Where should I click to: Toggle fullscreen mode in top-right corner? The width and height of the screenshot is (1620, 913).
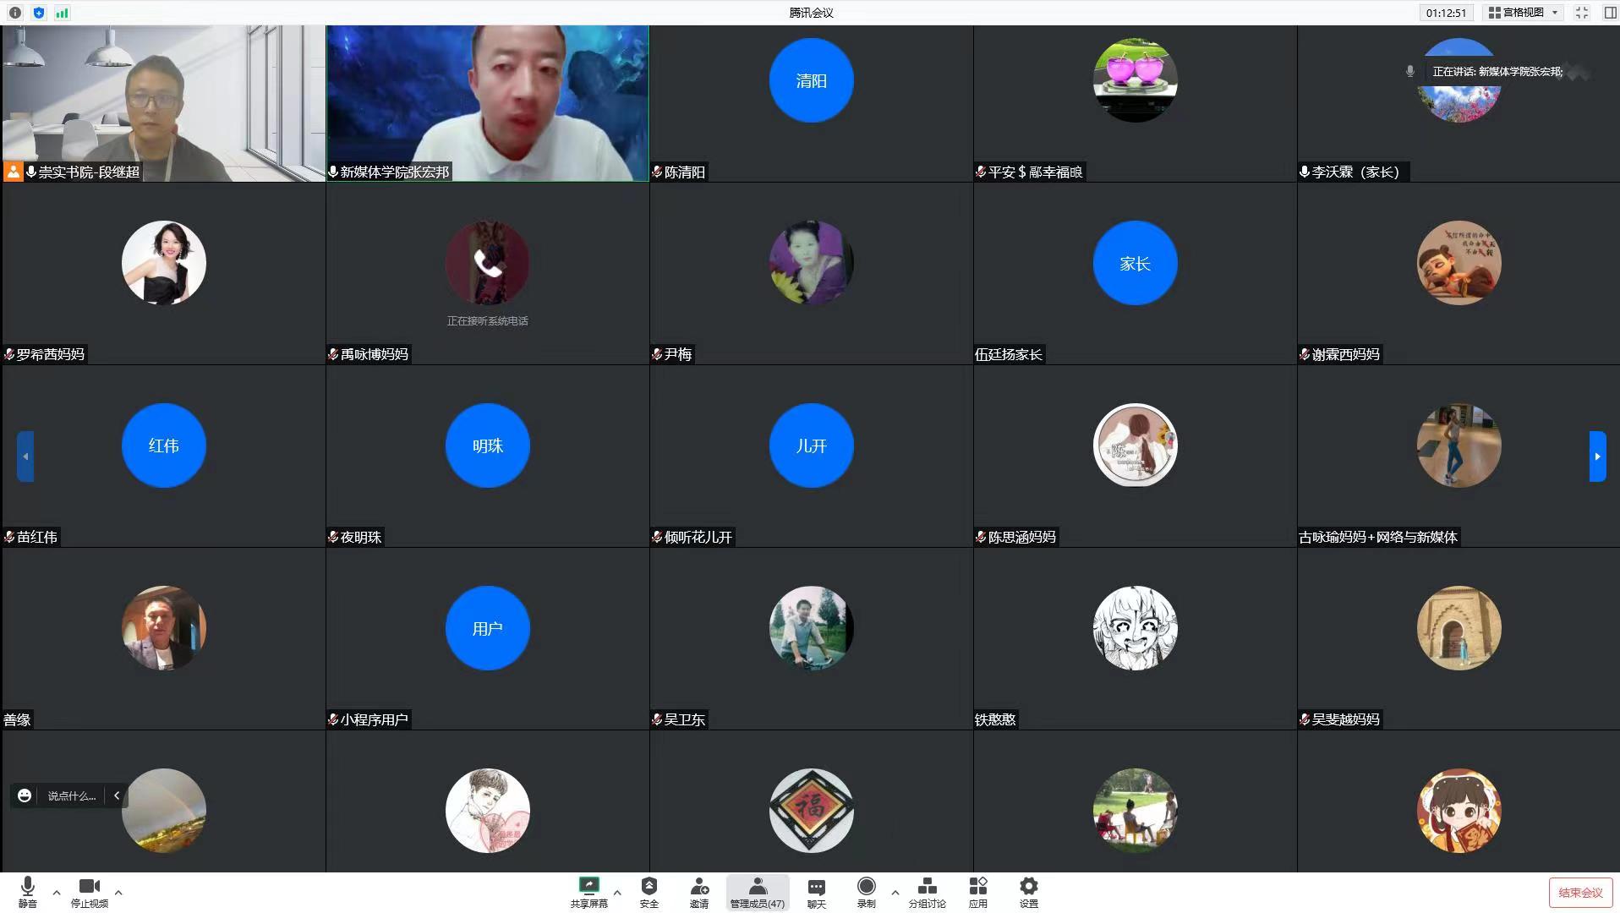click(x=1582, y=13)
